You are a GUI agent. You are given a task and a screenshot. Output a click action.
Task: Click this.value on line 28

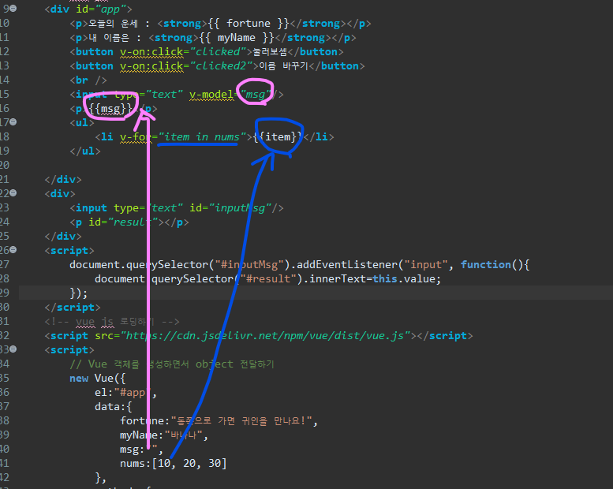coord(404,278)
